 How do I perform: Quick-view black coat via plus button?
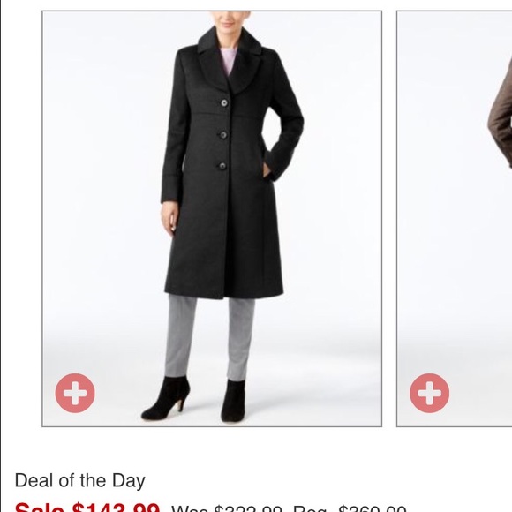click(x=75, y=393)
